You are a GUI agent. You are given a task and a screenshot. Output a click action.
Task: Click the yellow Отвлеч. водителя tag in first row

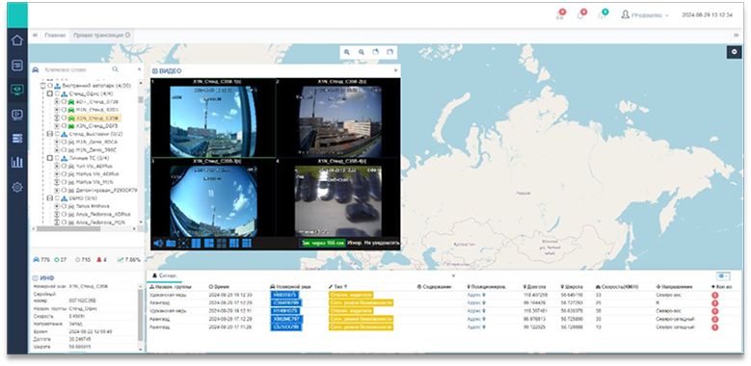[x=351, y=295]
